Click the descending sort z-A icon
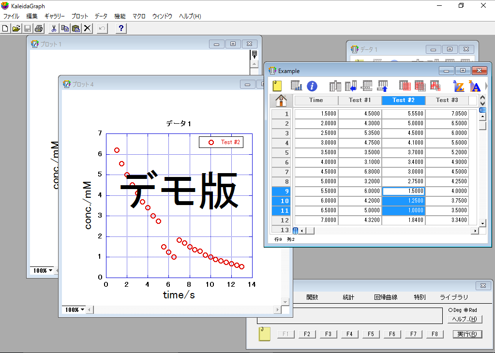Image resolution: width=495 pixels, height=353 pixels. point(475,86)
